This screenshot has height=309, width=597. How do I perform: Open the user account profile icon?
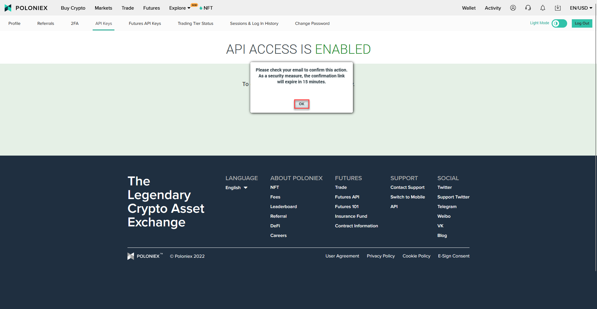tap(513, 8)
